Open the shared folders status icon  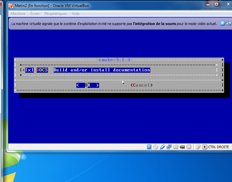175,147
